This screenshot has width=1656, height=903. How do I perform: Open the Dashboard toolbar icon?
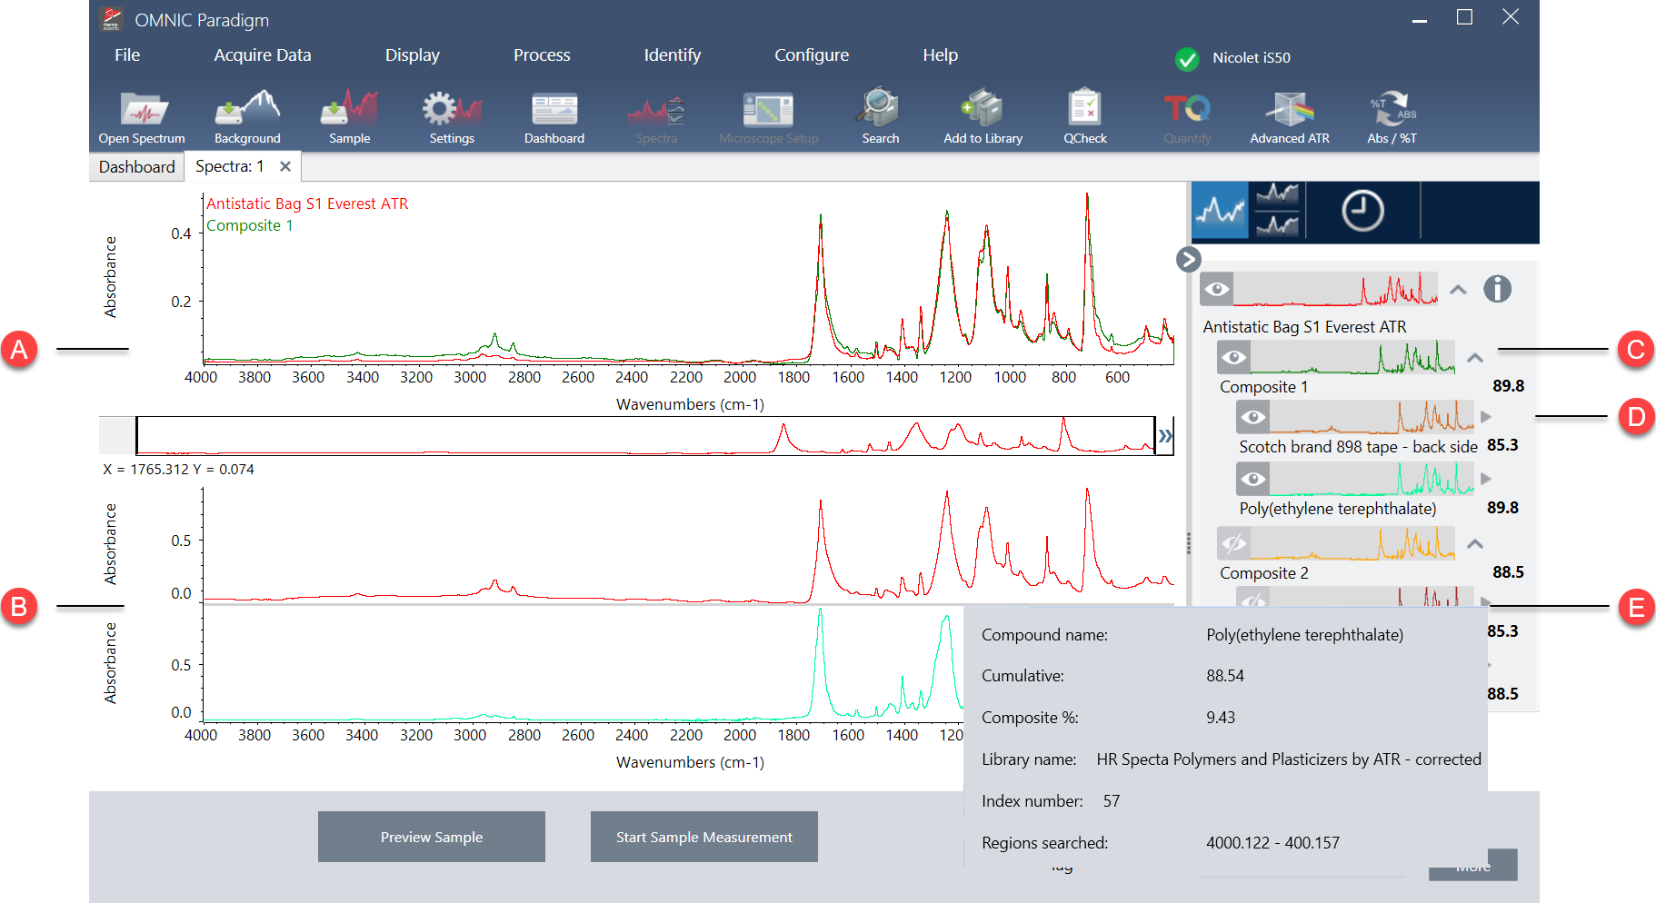[554, 117]
